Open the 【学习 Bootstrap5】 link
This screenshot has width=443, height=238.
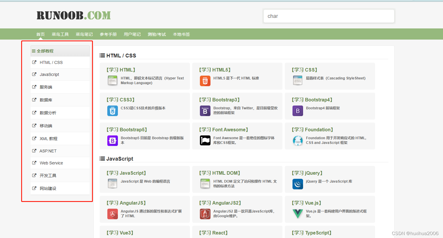point(127,130)
